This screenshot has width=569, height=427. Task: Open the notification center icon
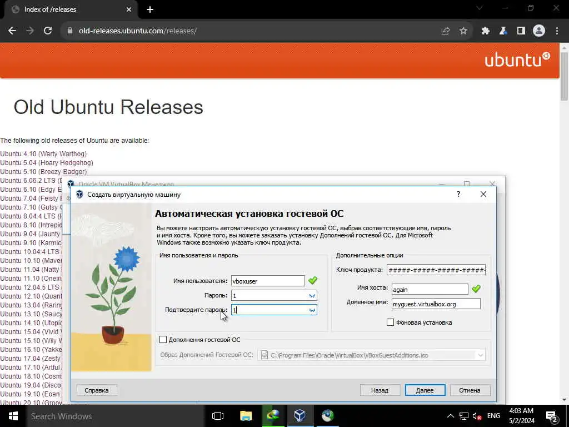pos(551,416)
